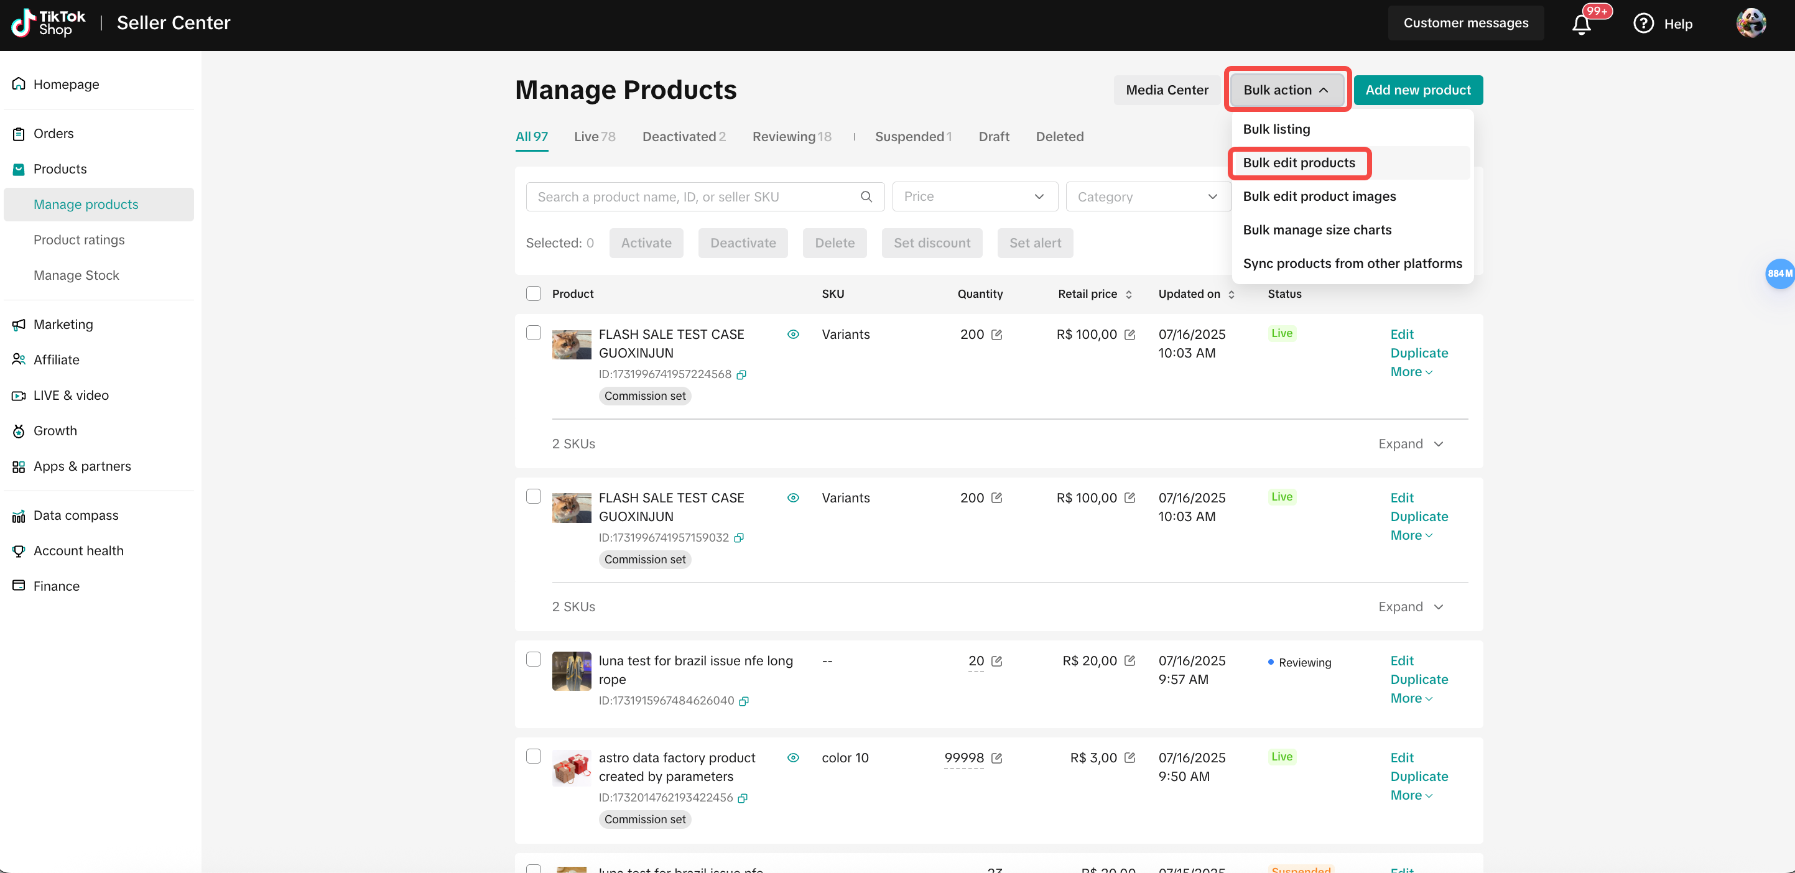Check the first FLASH SALE TEST CASE product
The width and height of the screenshot is (1795, 873).
coord(534,333)
